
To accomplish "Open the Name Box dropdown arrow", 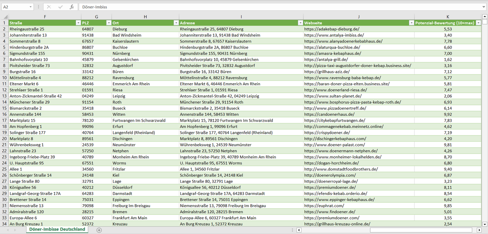I will point(30,7).
